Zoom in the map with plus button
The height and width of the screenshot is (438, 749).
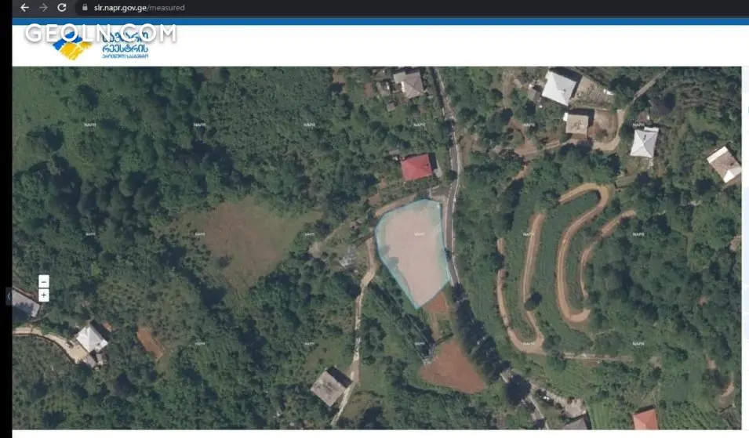pyautogui.click(x=44, y=295)
